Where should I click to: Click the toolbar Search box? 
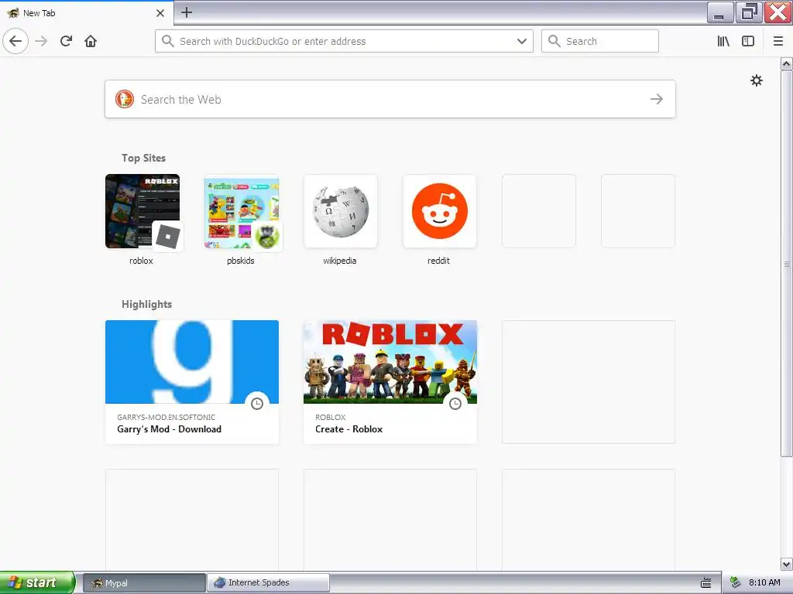(600, 41)
